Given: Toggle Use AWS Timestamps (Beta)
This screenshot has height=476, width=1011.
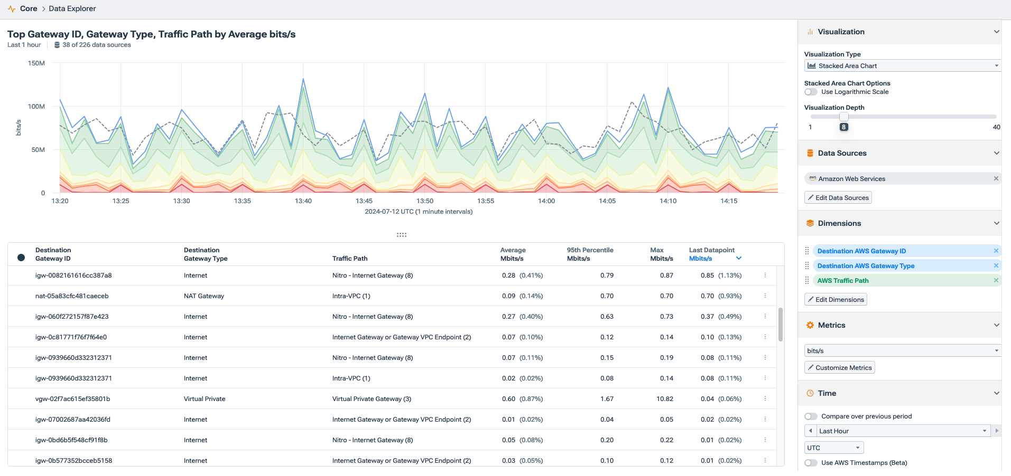Looking at the screenshot, I should (x=811, y=463).
